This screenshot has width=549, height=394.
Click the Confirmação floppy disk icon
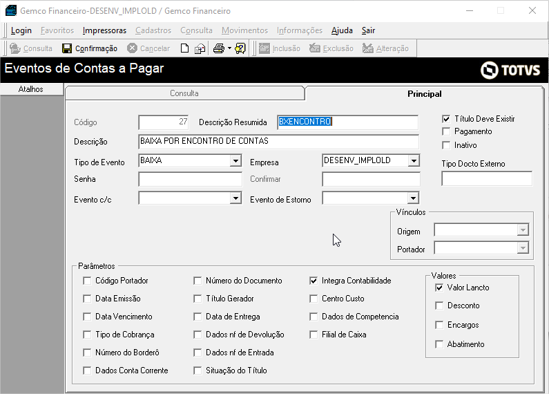tap(67, 48)
